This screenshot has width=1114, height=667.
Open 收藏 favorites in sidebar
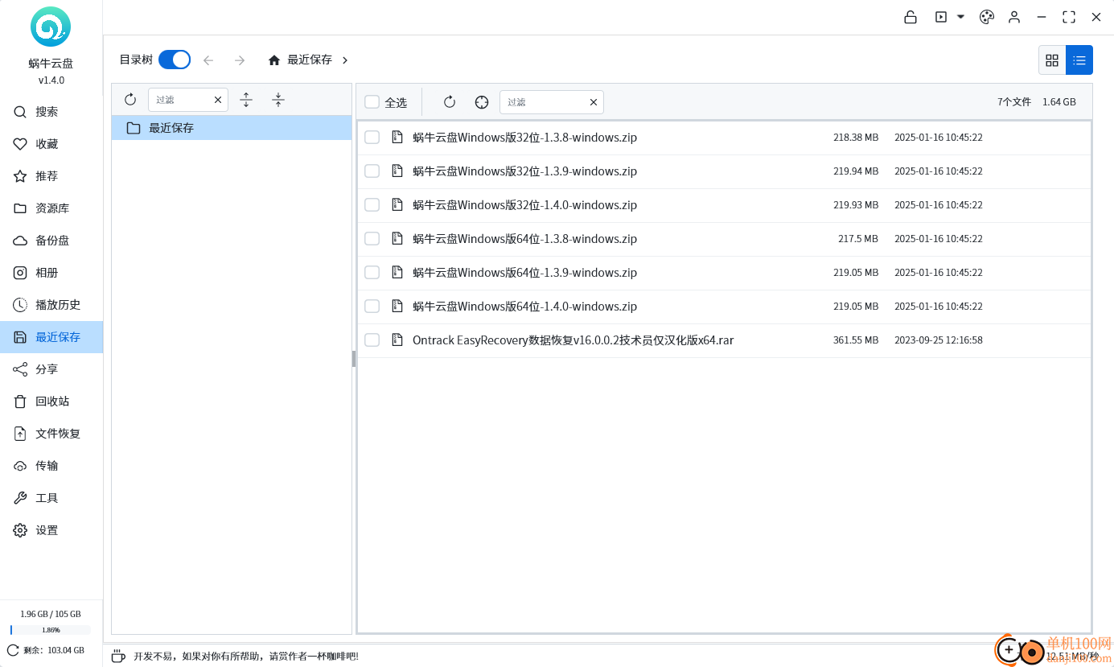(51, 144)
